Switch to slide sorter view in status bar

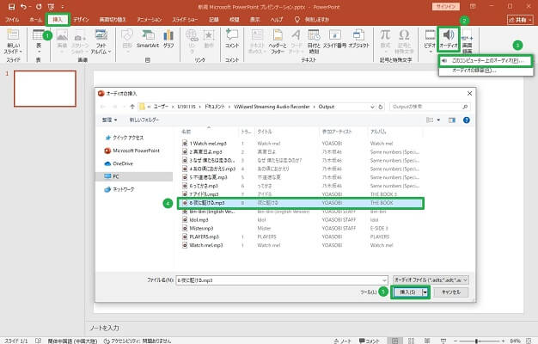[x=411, y=341]
